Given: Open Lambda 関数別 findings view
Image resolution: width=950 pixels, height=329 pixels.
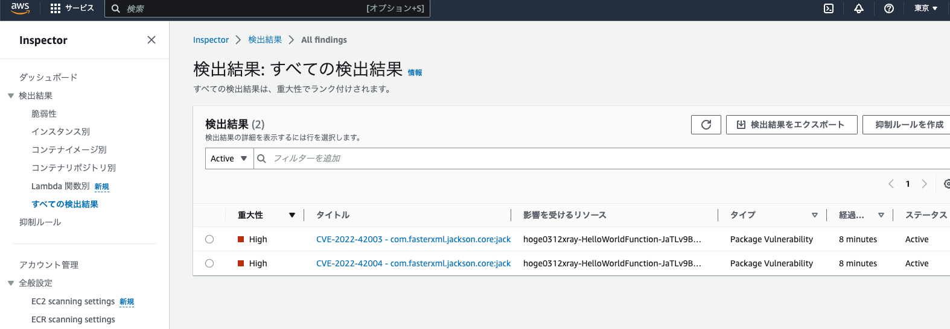Looking at the screenshot, I should (x=60, y=186).
